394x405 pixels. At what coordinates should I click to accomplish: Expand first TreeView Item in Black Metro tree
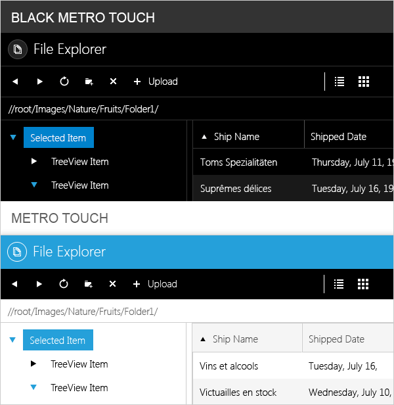[x=34, y=162]
